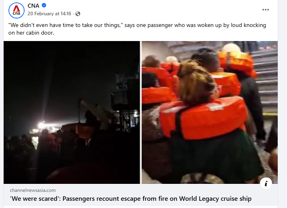This screenshot has height=208, width=287.
Task: Click the post caption about the passenger
Action: [x=137, y=29]
